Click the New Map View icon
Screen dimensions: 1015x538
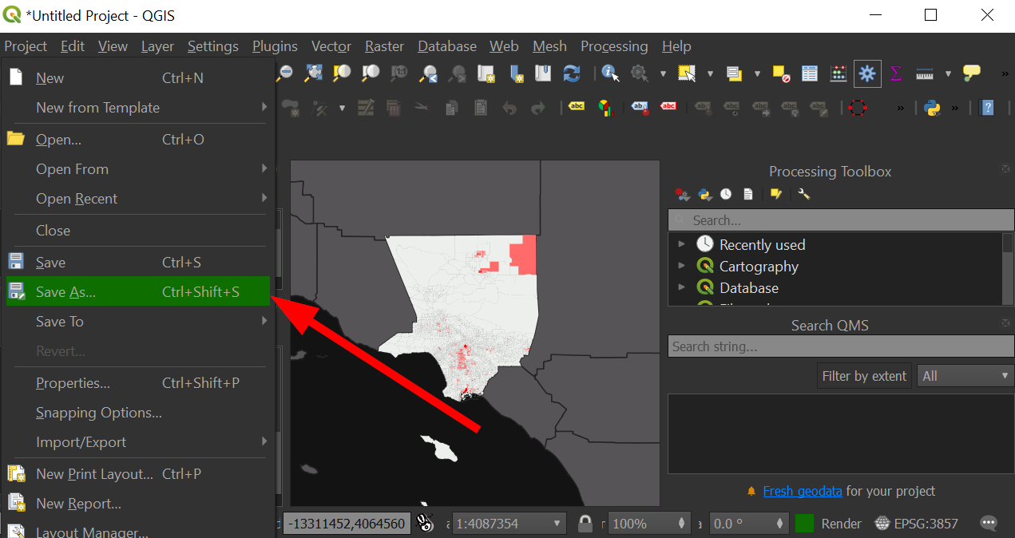pyautogui.click(x=486, y=73)
